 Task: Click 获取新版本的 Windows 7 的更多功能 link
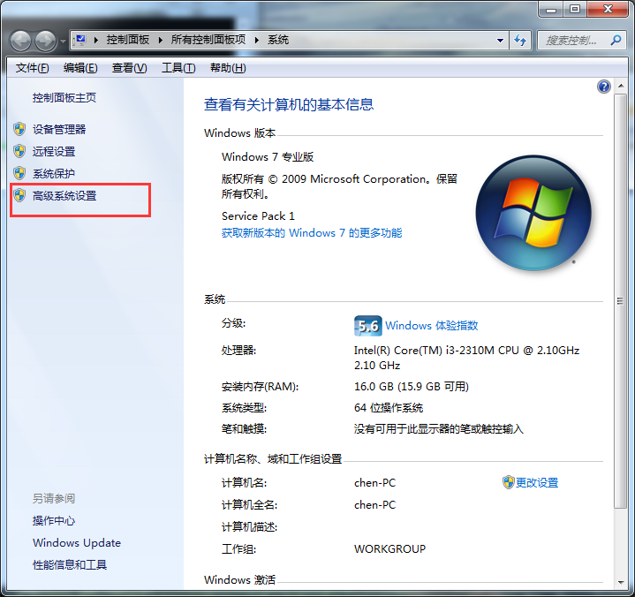[312, 233]
